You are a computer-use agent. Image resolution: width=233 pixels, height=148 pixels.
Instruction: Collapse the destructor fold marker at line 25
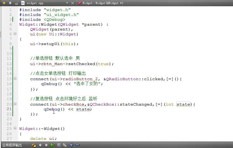15,128
